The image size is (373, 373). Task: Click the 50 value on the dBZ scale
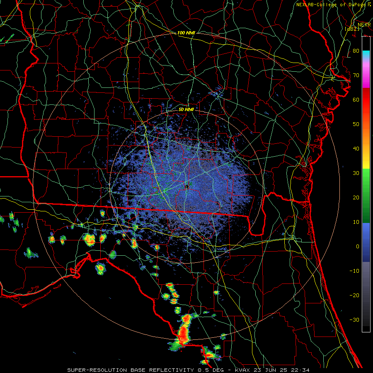coord(356,124)
